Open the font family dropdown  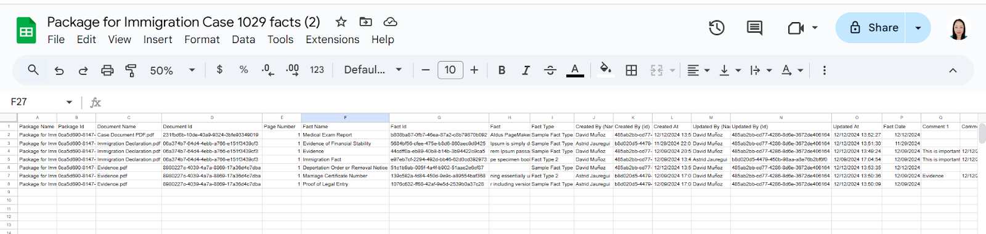[373, 70]
